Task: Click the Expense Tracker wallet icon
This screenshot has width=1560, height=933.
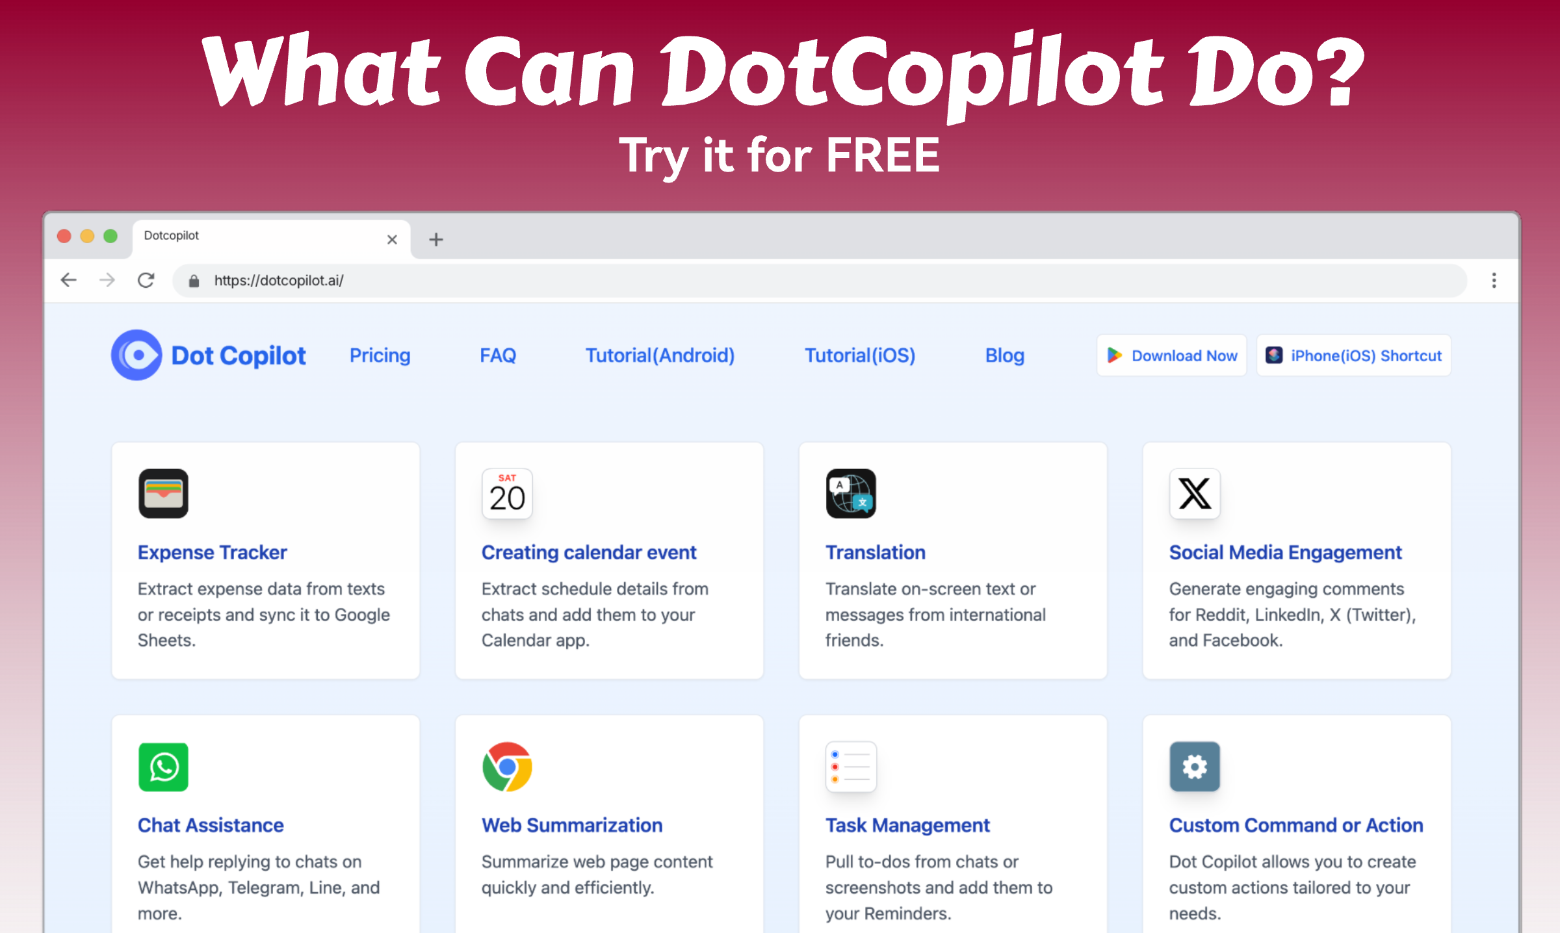Action: (x=163, y=494)
